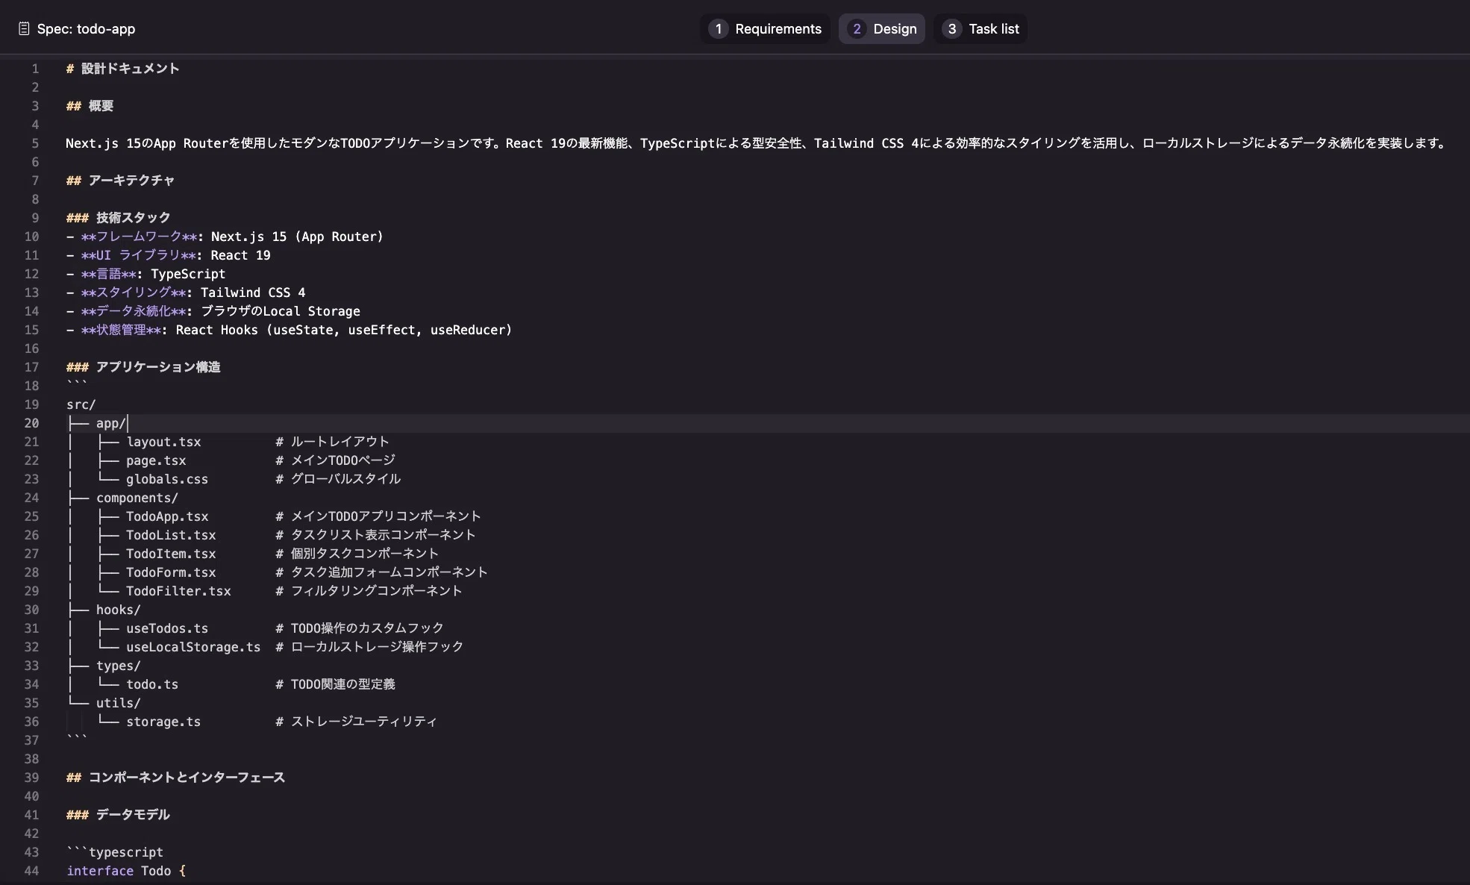
Task: Click the '### アプリケーション構造' heading
Action: [143, 367]
